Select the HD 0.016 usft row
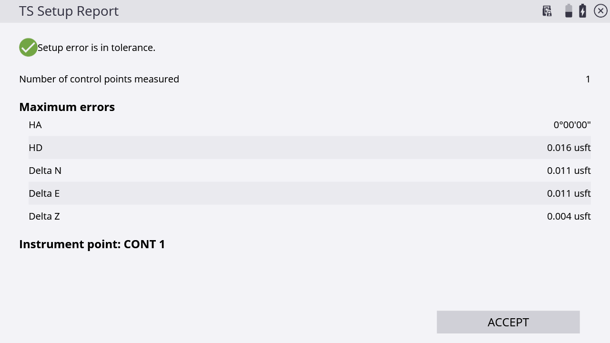The height and width of the screenshot is (343, 610). pyautogui.click(x=310, y=148)
